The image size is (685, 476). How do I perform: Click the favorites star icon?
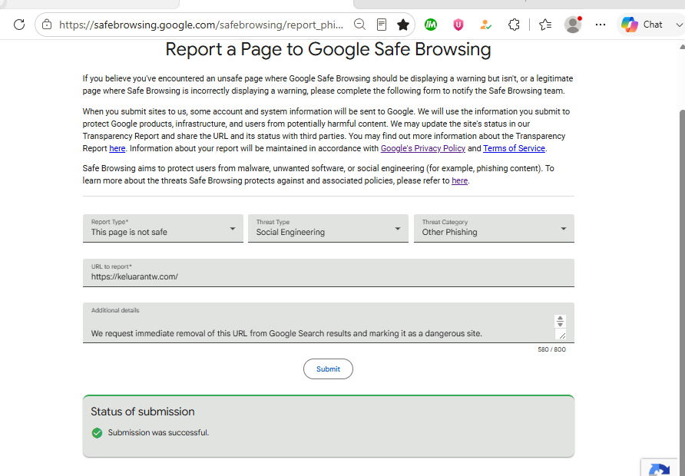click(x=403, y=25)
